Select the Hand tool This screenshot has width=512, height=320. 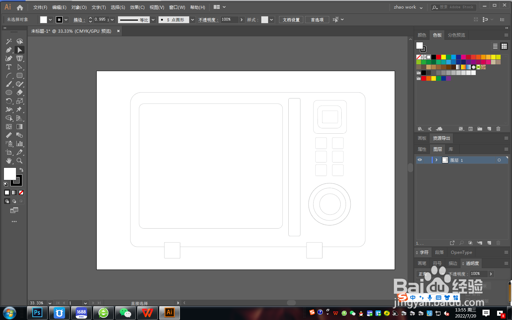click(x=9, y=161)
